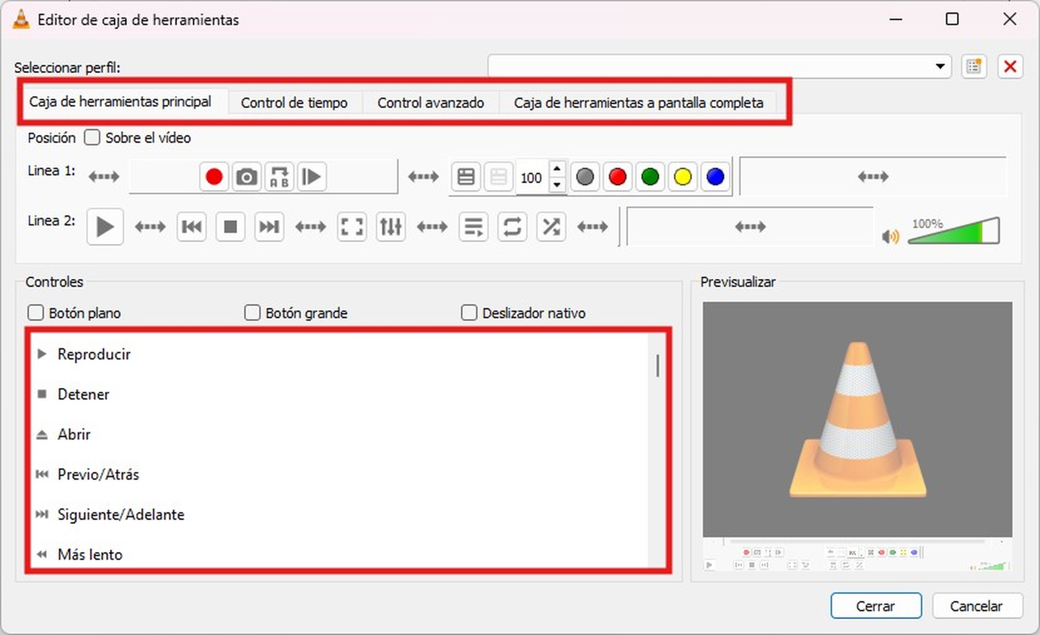Click the VLC cone icon in title bar
The width and height of the screenshot is (1040, 635).
tap(21, 19)
